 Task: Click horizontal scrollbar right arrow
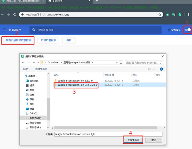pyautogui.click(x=164, y=128)
